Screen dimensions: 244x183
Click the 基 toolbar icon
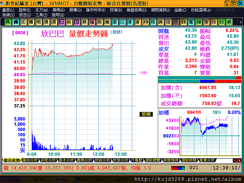[206, 22]
